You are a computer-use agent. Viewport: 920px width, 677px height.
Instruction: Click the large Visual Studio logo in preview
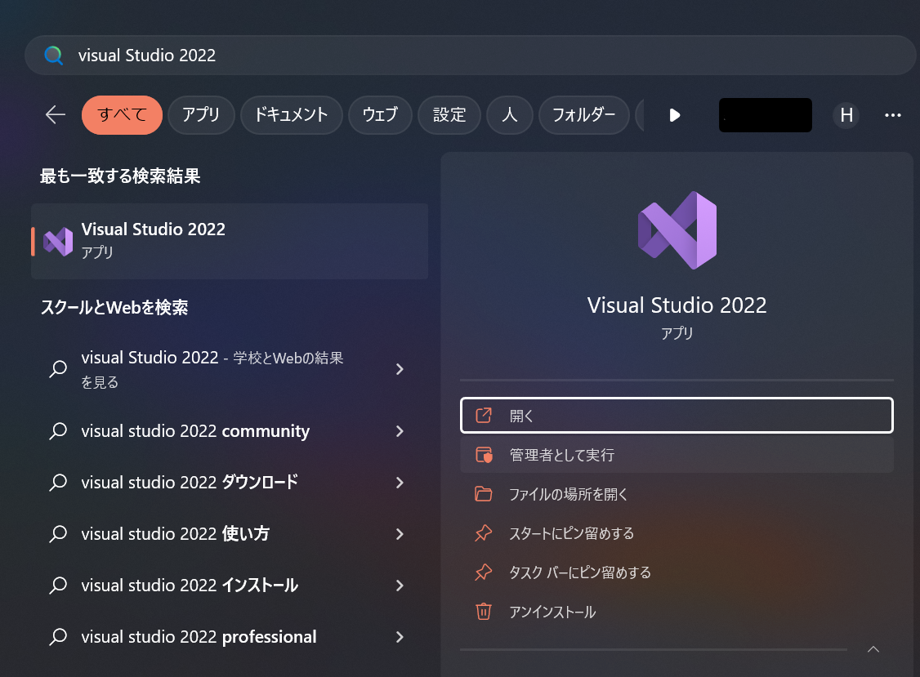click(x=677, y=230)
